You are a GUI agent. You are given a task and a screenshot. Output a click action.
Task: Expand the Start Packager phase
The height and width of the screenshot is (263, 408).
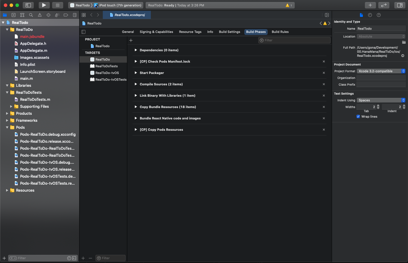point(136,73)
